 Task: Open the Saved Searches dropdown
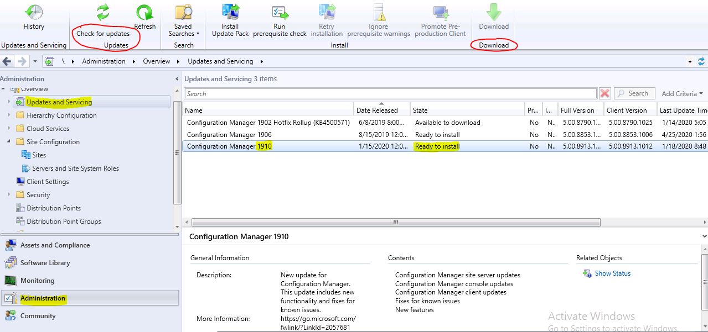(183, 21)
